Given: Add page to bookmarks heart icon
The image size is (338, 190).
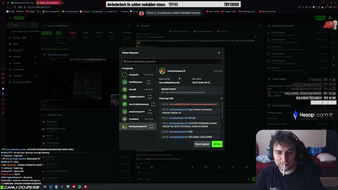Looking at the screenshot, I should [x=314, y=7].
